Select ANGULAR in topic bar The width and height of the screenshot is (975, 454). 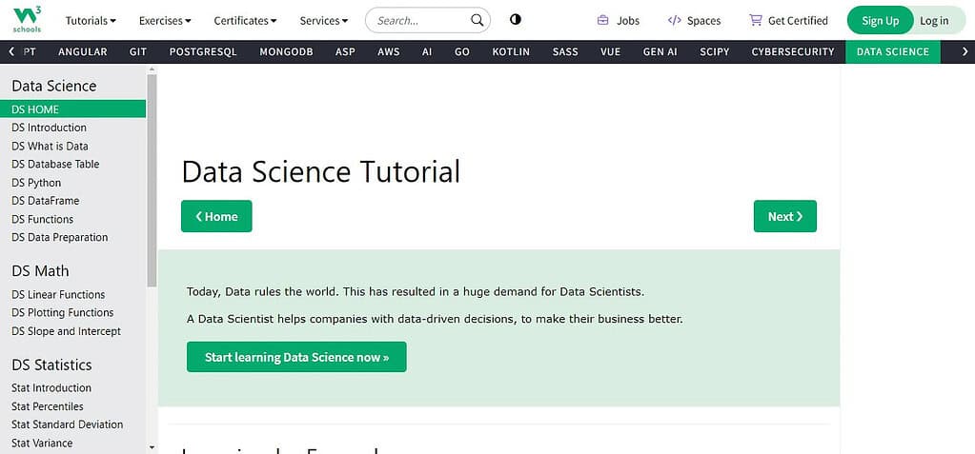point(83,51)
